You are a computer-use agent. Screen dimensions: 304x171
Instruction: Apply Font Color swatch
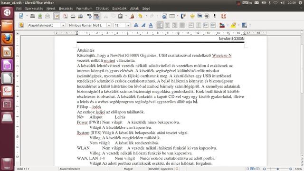point(222,25)
